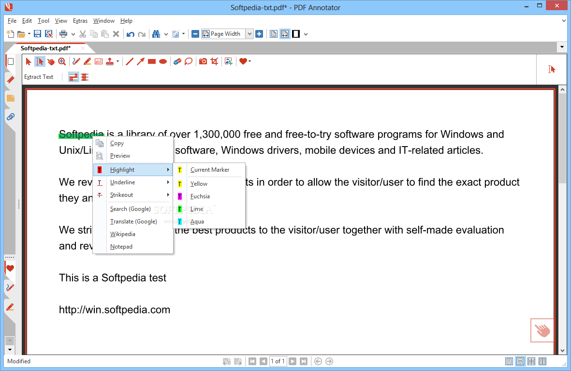Save the document with floppy icon
Image resolution: width=571 pixels, height=371 pixels.
coord(37,34)
